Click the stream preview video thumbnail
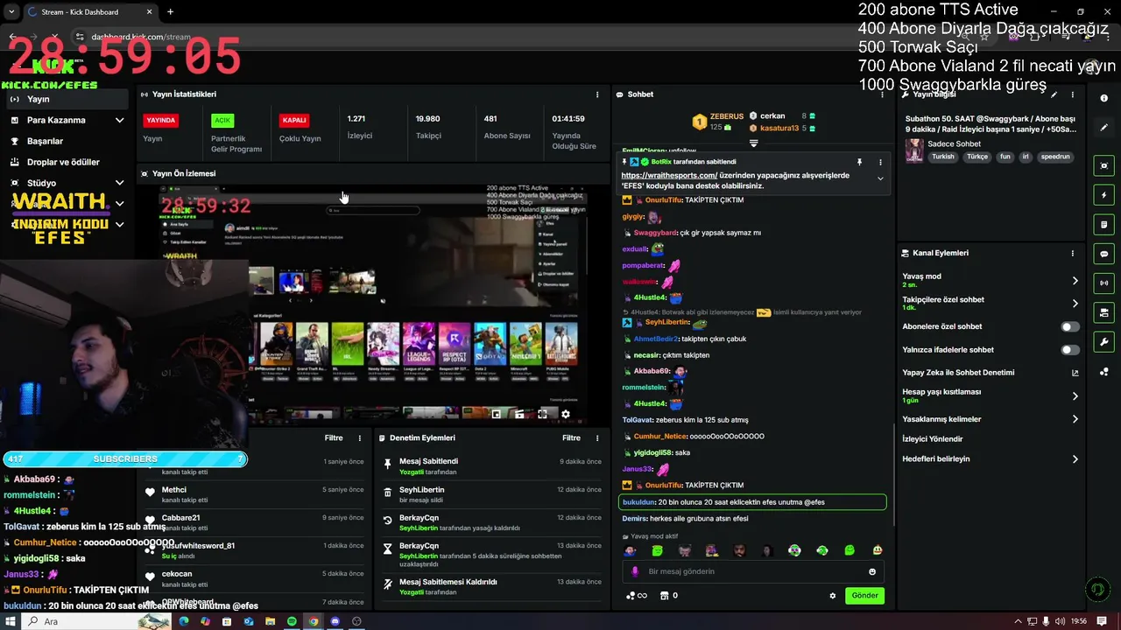Screen dimensions: 1121x630 pyautogui.click(x=373, y=304)
